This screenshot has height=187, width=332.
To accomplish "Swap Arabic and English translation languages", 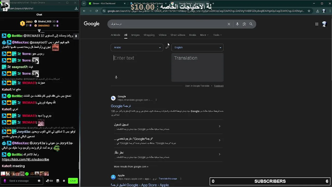I will tap(167, 47).
